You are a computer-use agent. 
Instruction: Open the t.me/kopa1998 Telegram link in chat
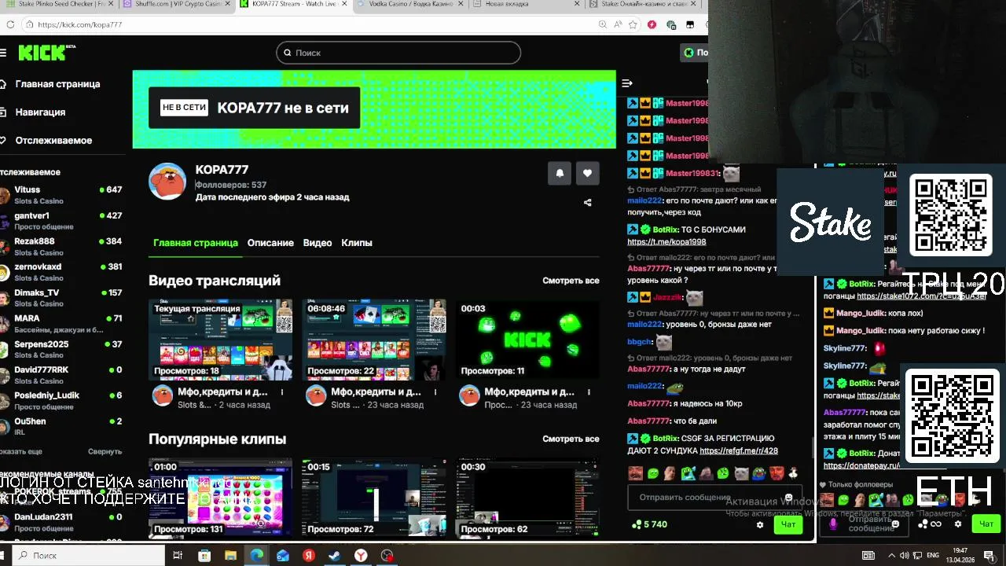pos(666,242)
